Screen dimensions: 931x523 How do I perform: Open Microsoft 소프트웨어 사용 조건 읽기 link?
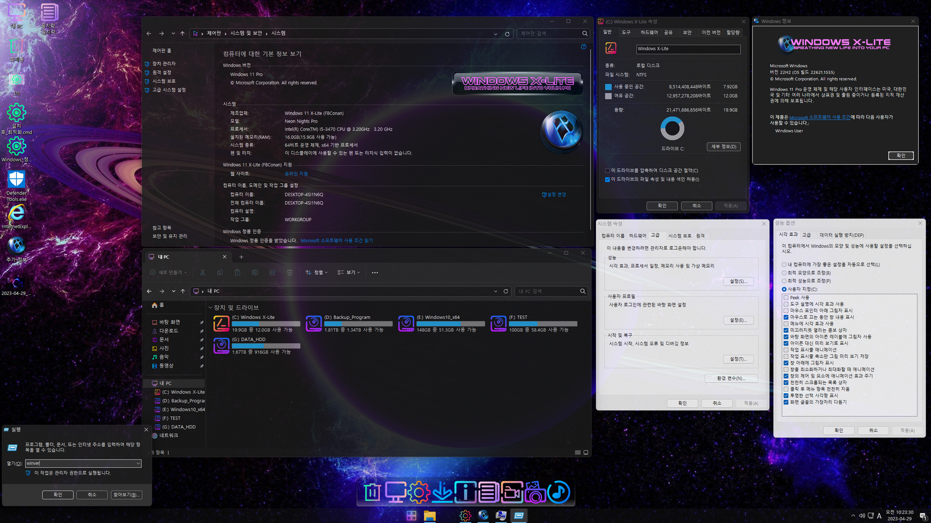pyautogui.click(x=336, y=240)
